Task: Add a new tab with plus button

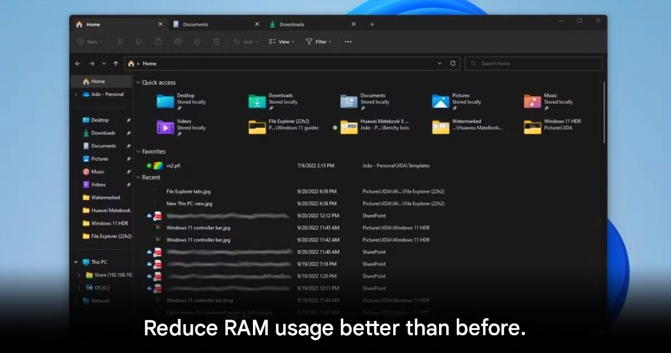Action: pos(372,24)
